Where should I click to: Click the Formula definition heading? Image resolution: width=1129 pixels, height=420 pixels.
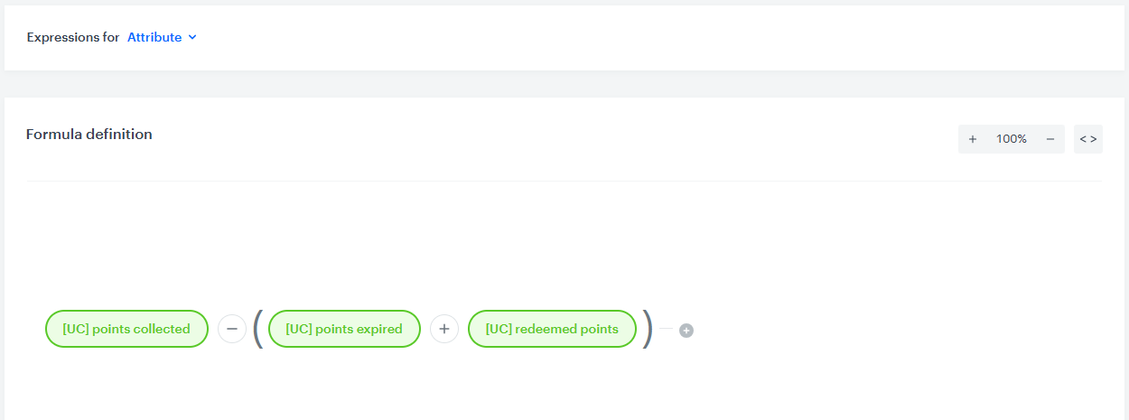tap(89, 135)
